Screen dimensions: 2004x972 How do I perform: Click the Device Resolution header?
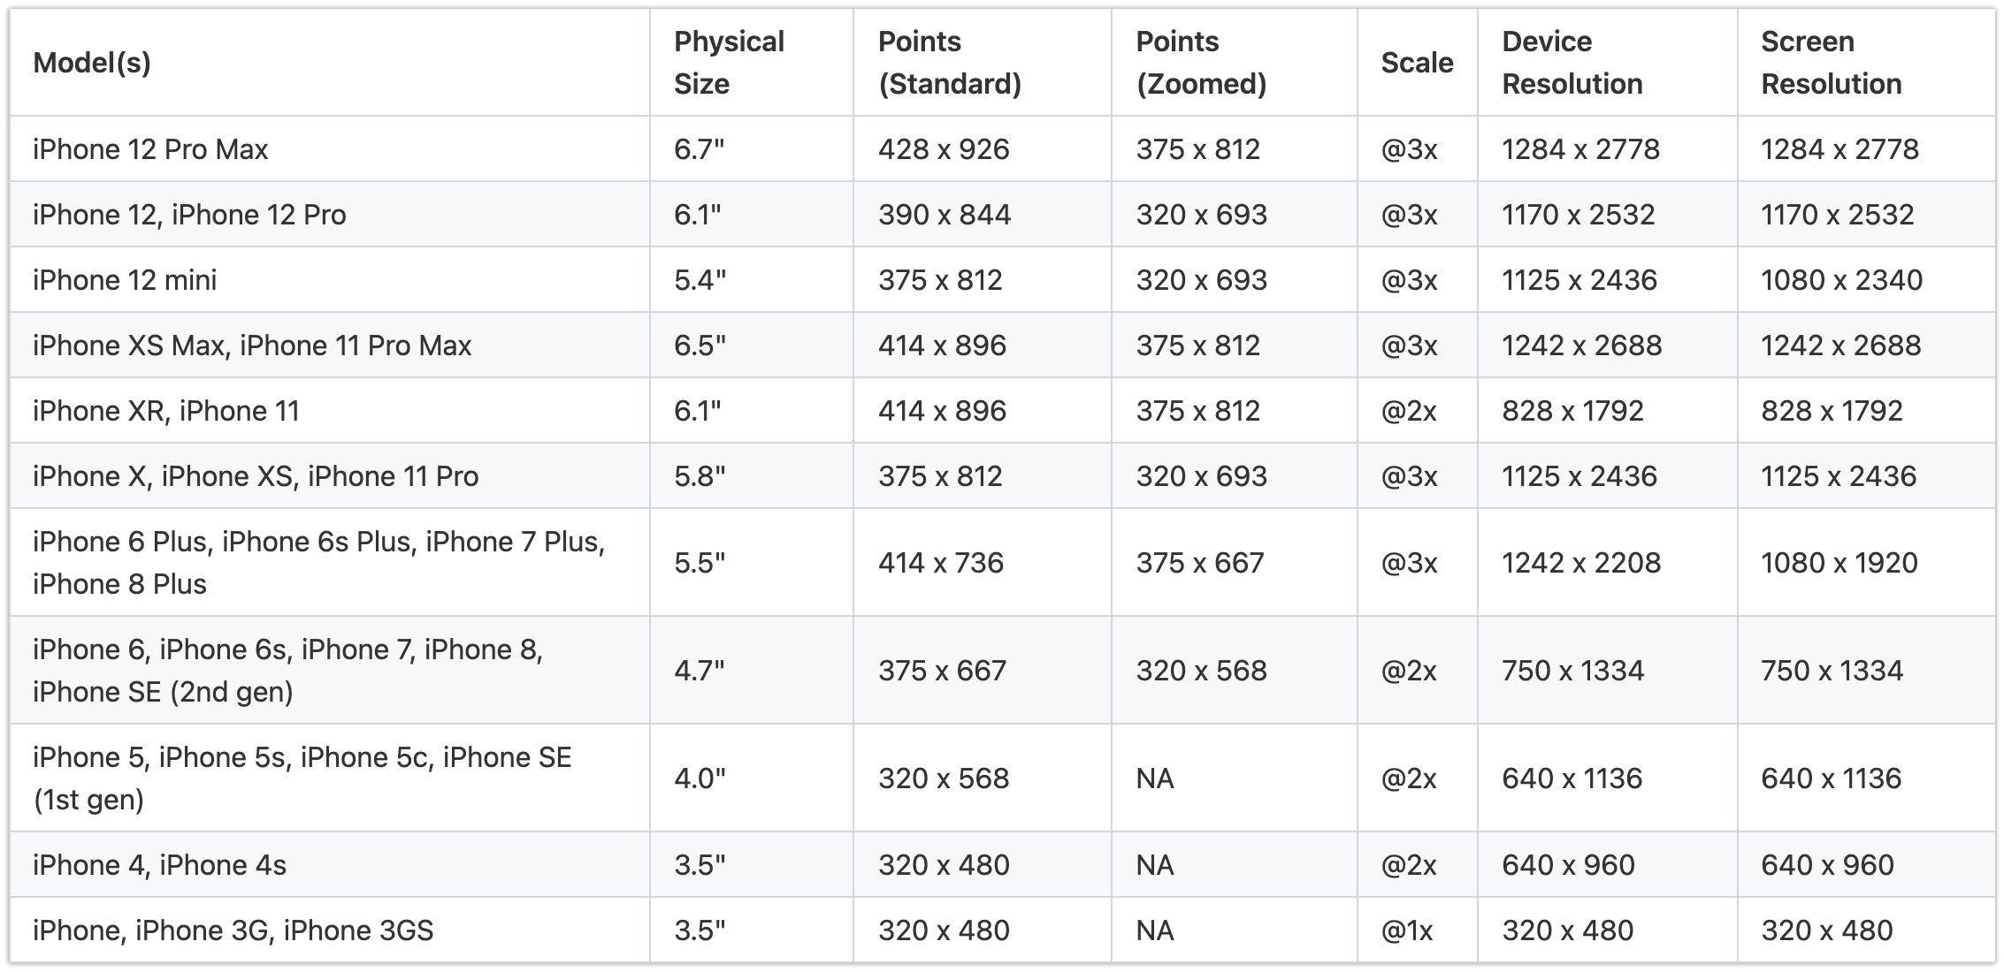pos(1572,63)
